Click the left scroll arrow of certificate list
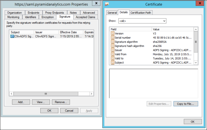The image size is (207, 130). [x=11, y=94]
